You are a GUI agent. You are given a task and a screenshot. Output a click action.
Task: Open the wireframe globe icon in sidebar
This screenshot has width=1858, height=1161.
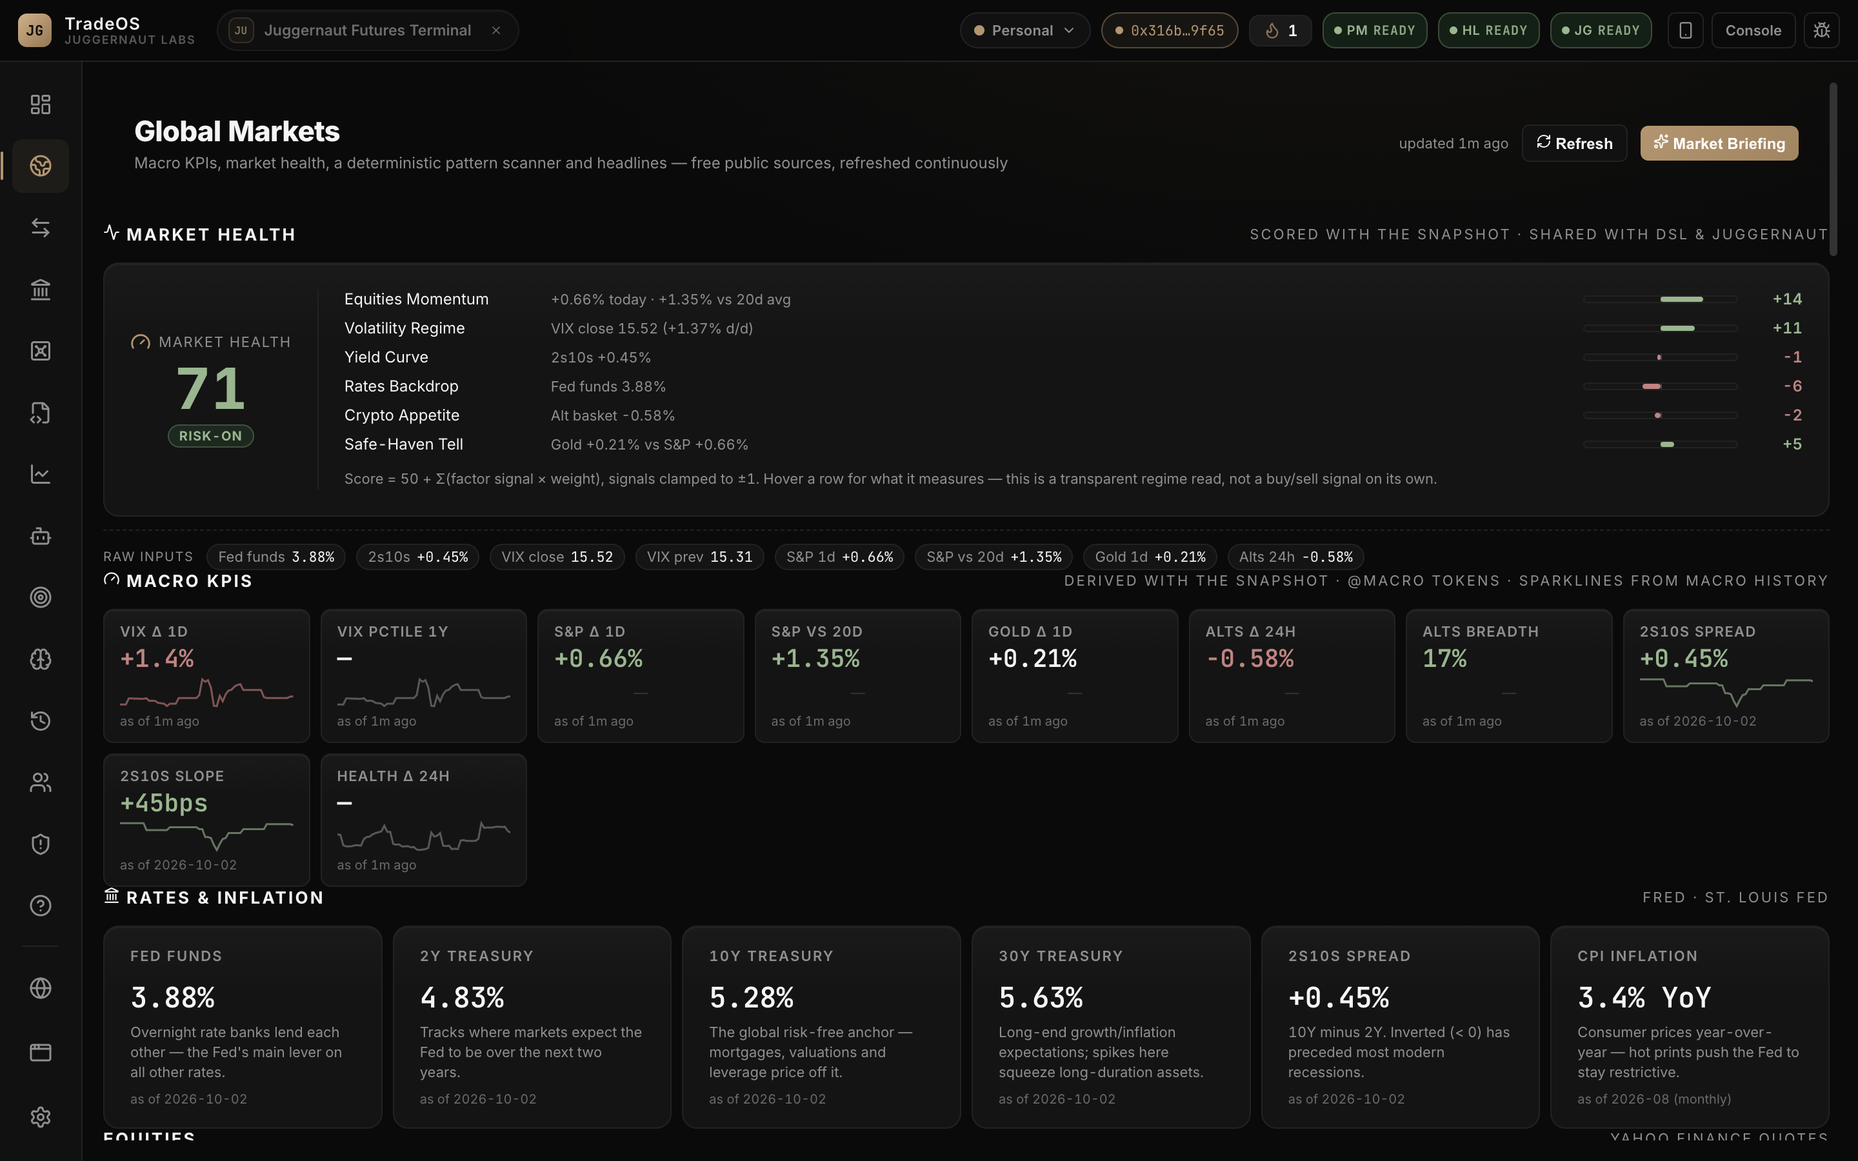(40, 988)
